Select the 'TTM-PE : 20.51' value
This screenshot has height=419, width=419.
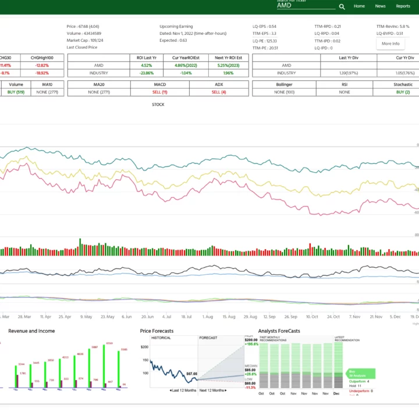(x=265, y=48)
